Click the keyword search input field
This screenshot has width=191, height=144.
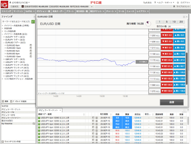[x=16, y=22]
